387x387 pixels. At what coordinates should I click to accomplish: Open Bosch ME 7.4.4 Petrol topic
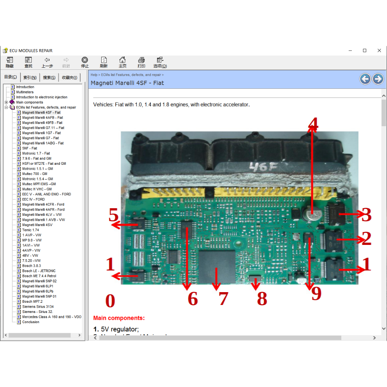39,276
